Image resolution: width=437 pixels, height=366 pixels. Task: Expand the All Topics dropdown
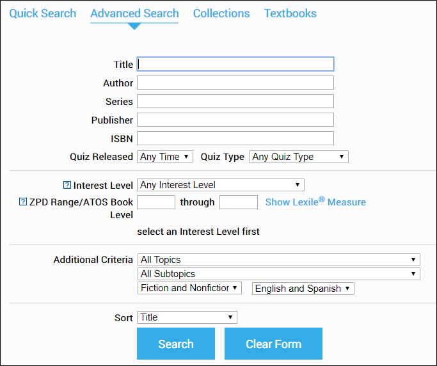click(278, 260)
